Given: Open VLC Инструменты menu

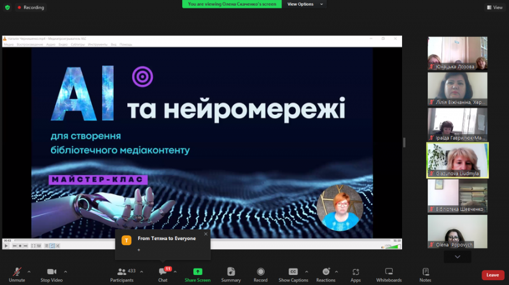Looking at the screenshot, I should pyautogui.click(x=97, y=44).
